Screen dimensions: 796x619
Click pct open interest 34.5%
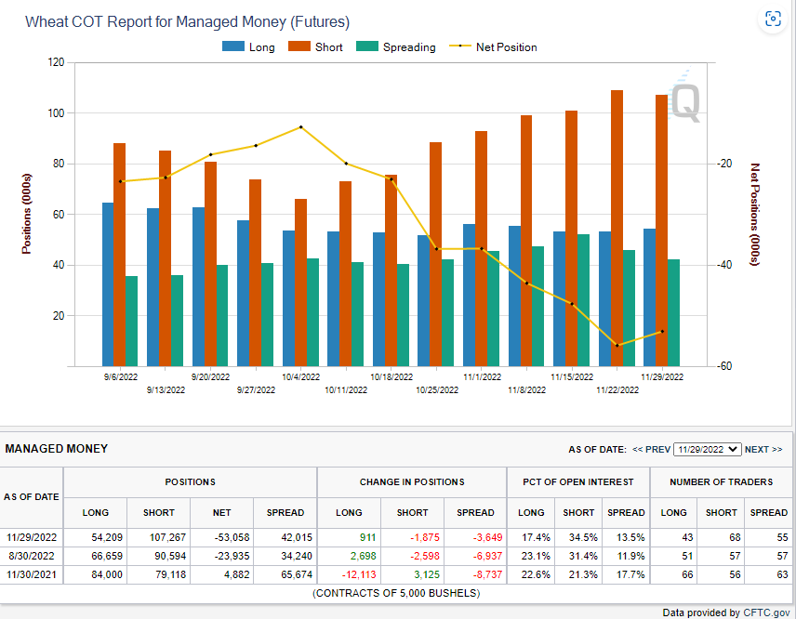point(583,537)
